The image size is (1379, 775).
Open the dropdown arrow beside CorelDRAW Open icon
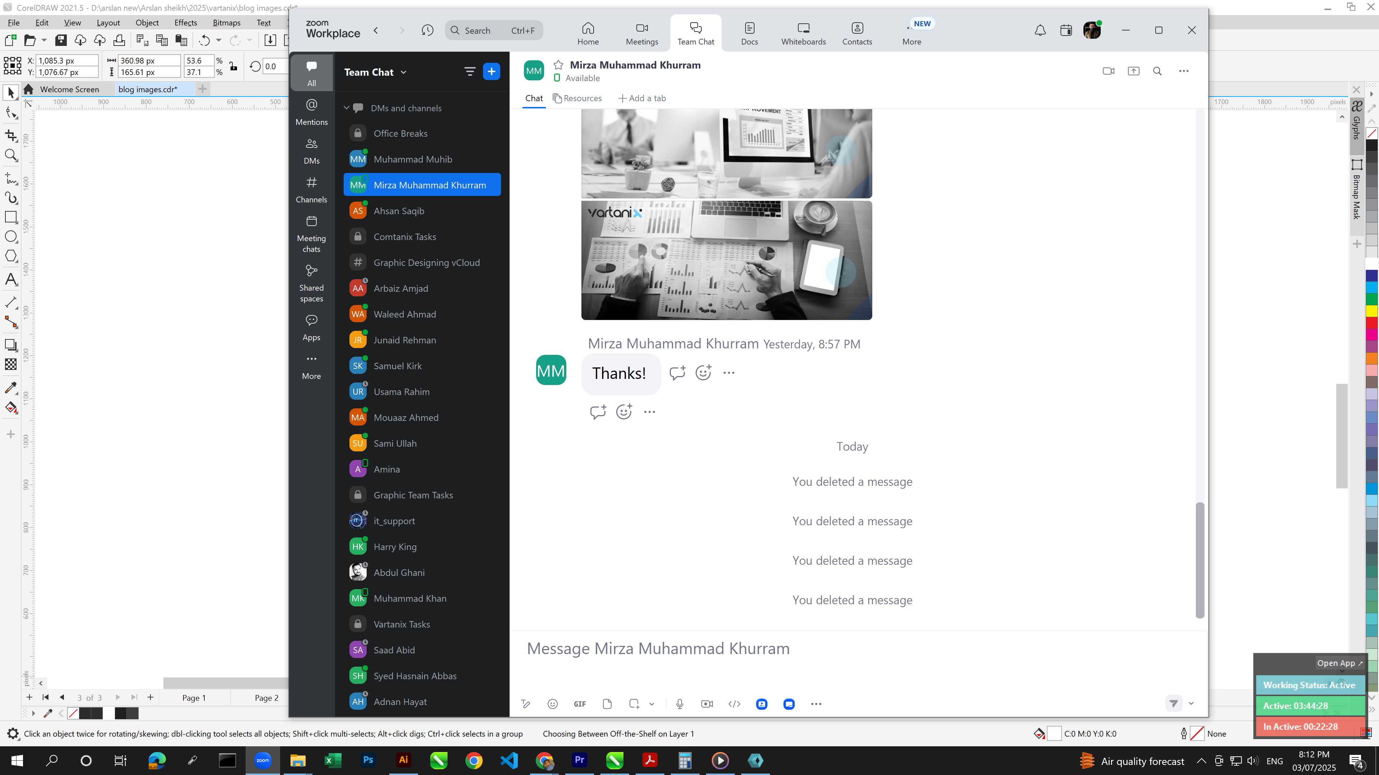point(44,40)
